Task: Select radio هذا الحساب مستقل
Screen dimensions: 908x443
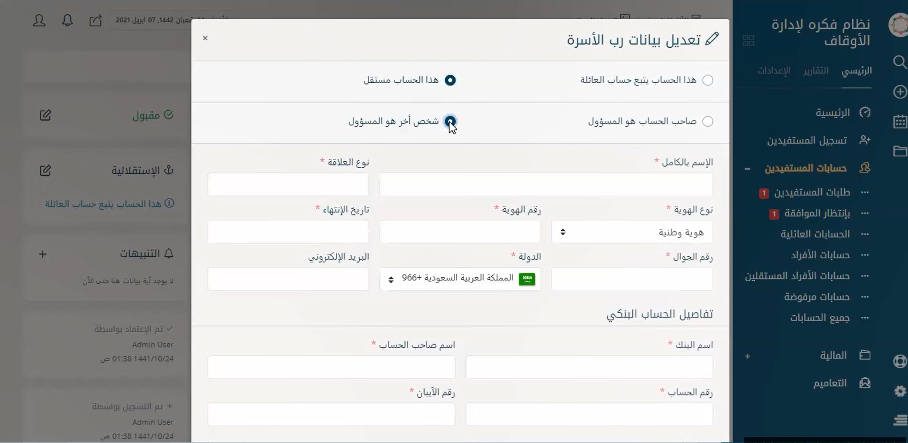Action: pos(450,80)
